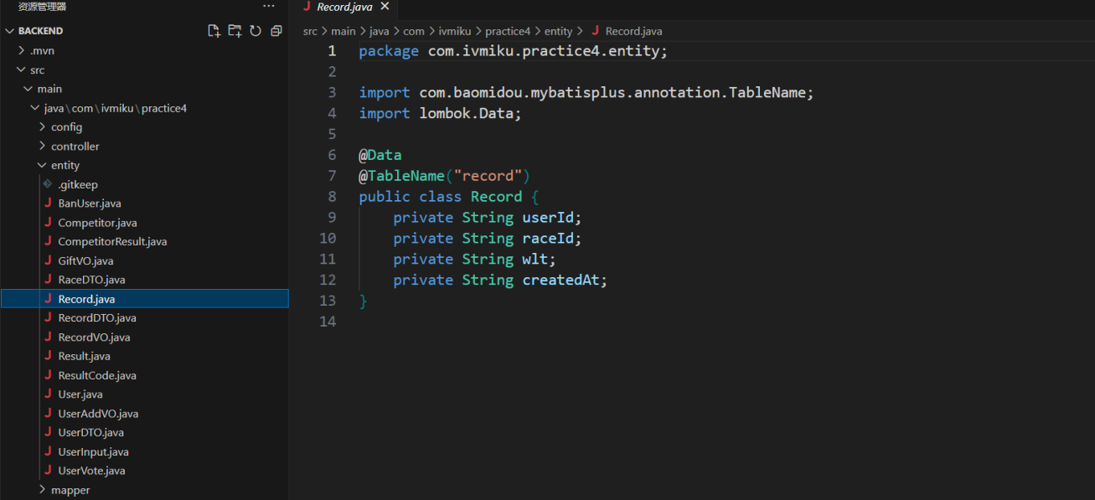Click the entity breadcrumb segment
Image resolution: width=1095 pixels, height=500 pixels.
click(558, 31)
